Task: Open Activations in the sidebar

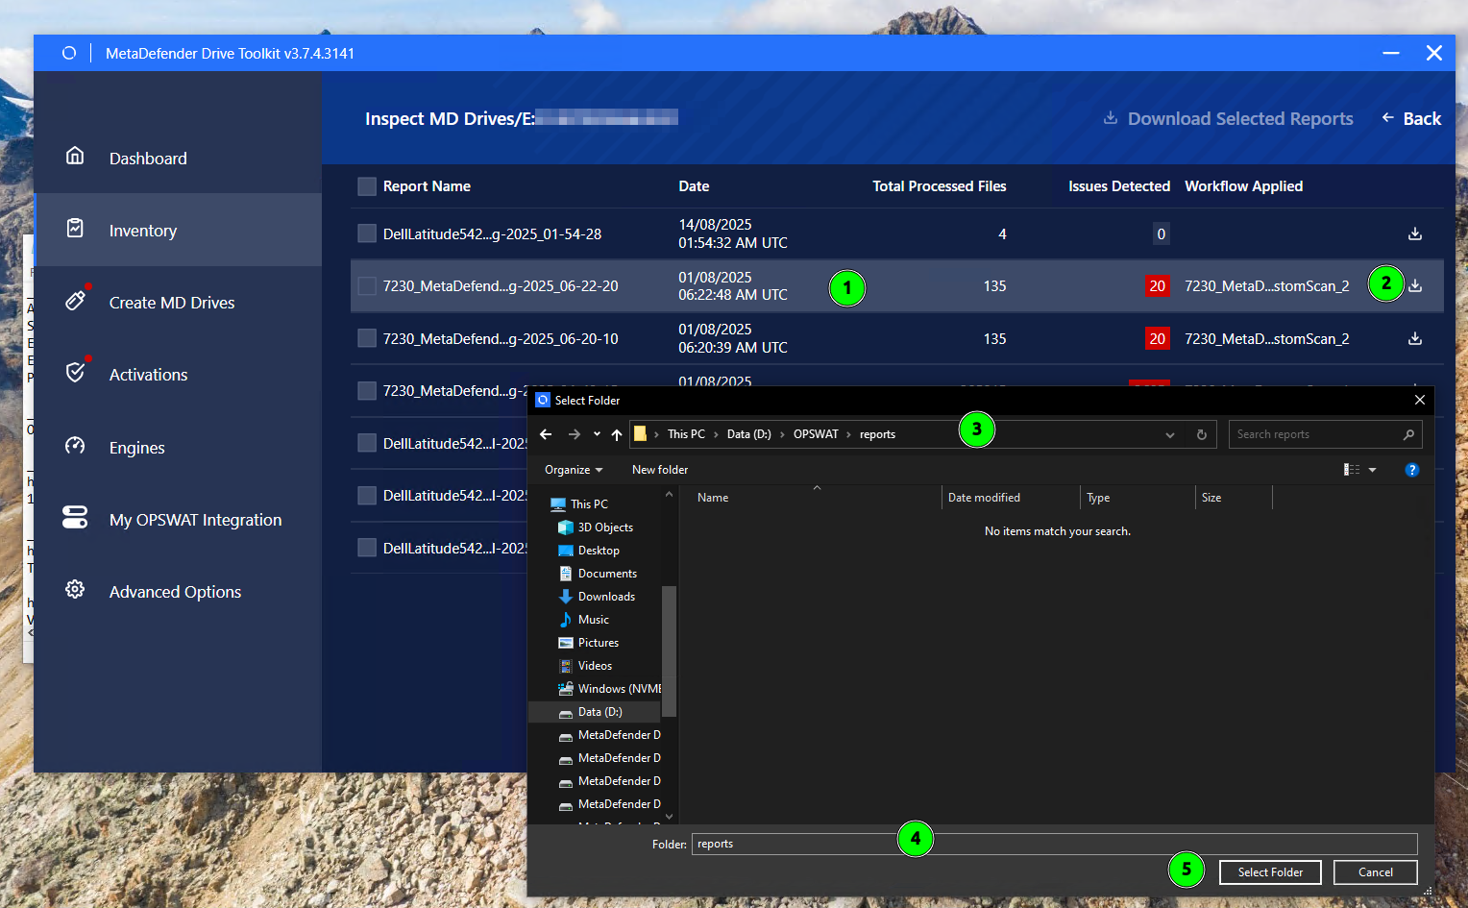Action: pyautogui.click(x=148, y=375)
